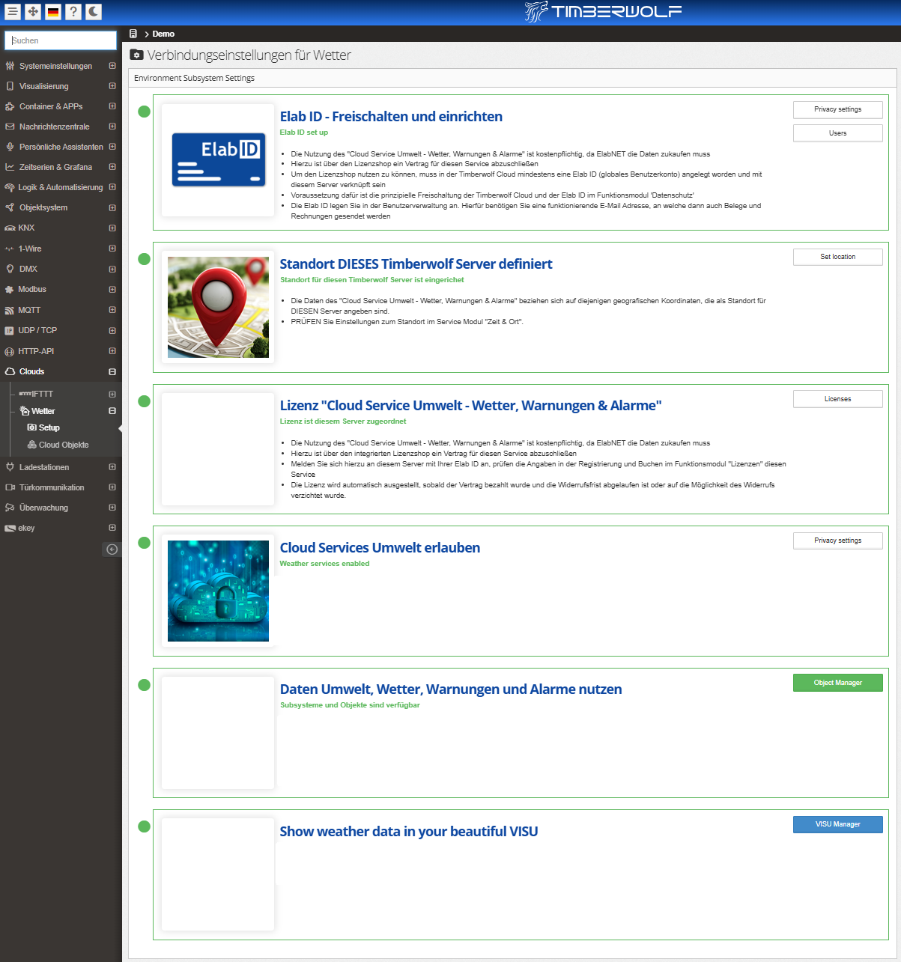The height and width of the screenshot is (962, 901).
Task: Select the MQTT menu item
Action: 29,310
